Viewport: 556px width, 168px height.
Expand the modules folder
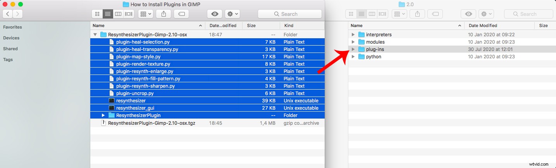tap(353, 42)
